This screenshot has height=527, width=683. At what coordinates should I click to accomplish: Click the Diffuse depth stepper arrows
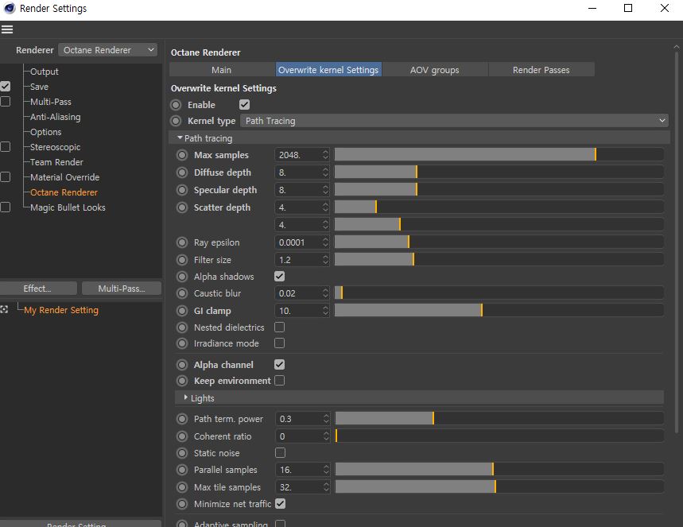tap(325, 172)
